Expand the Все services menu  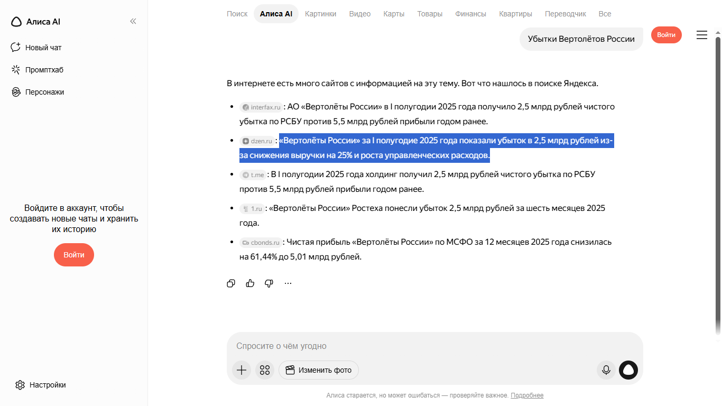[x=605, y=14]
